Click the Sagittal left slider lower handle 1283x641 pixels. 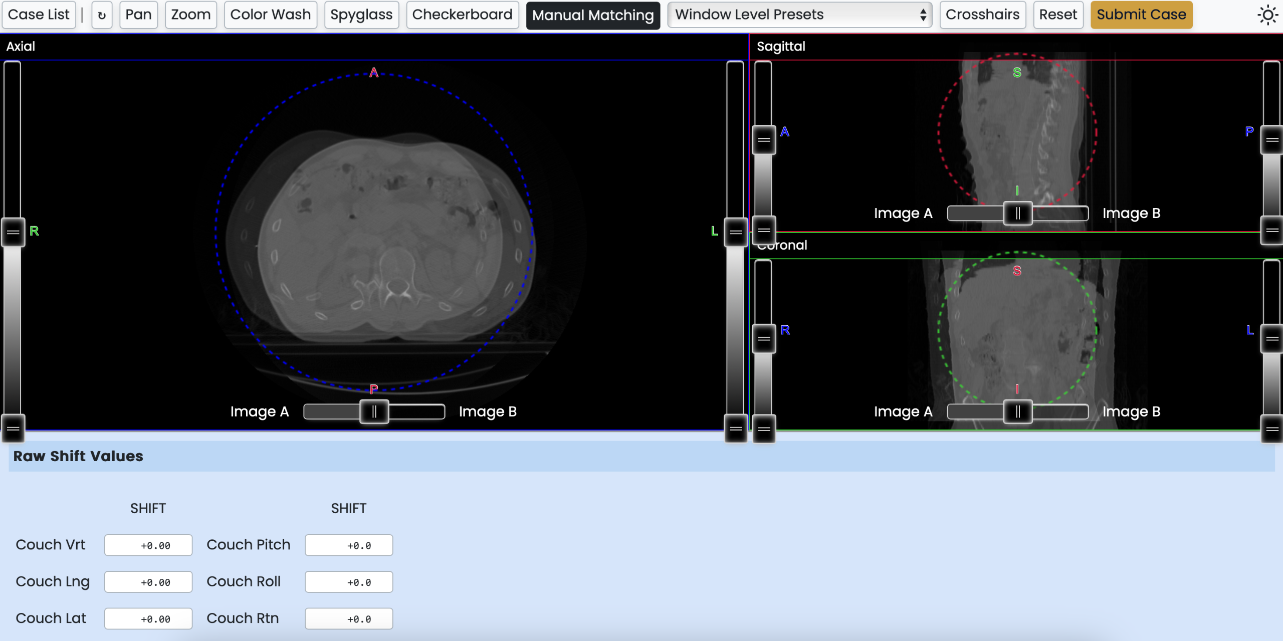point(764,231)
